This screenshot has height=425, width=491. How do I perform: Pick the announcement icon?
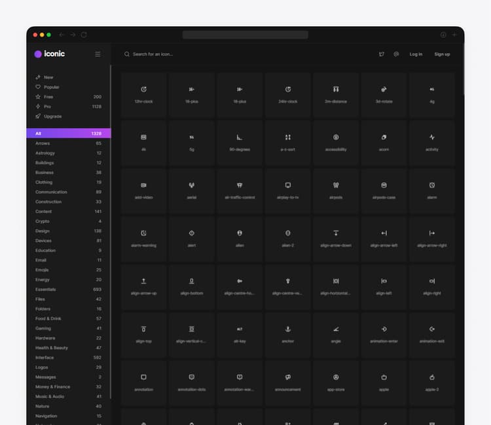pyautogui.click(x=288, y=383)
